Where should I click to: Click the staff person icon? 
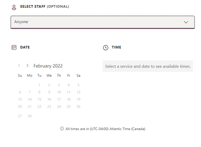(14, 7)
